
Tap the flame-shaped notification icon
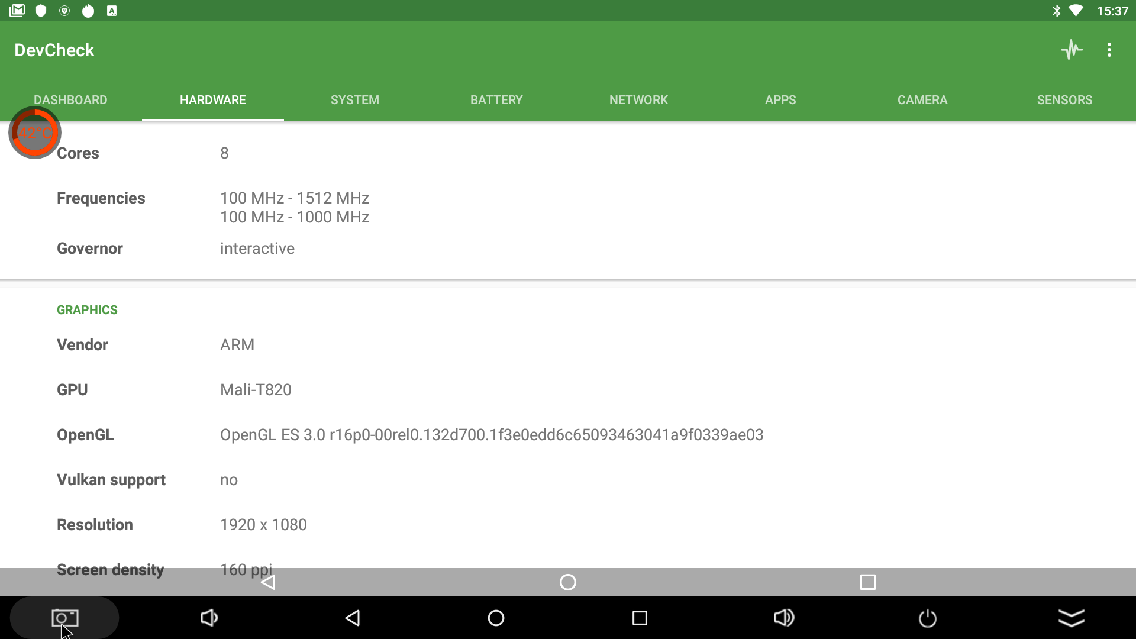pos(88,11)
